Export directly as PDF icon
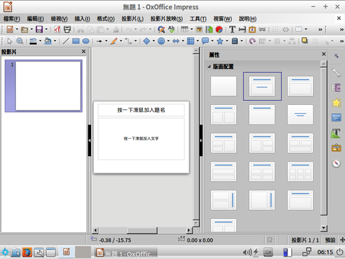The height and width of the screenshot is (259, 345). coord(57,29)
